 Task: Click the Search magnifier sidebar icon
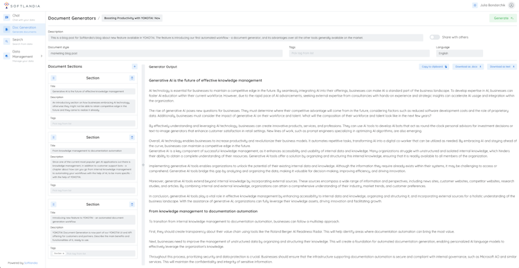(x=7, y=41)
